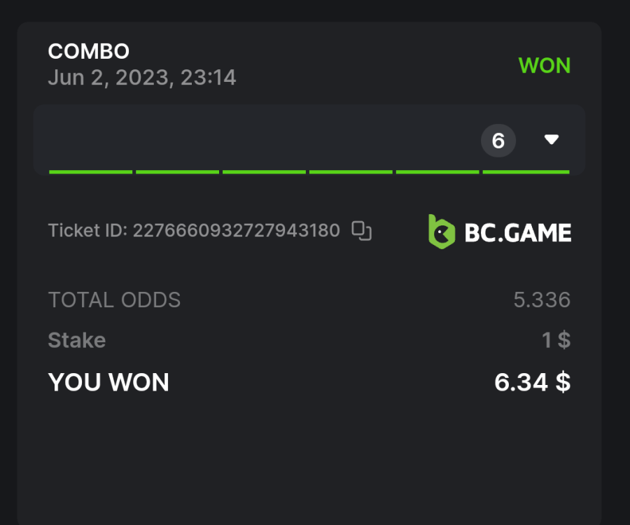Viewport: 630px width, 525px height.
Task: Click the third green progress segment
Action: 264,171
